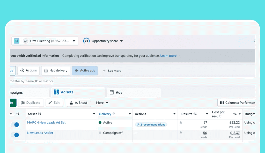The height and width of the screenshot is (153, 265).
Task: Open the More dropdown menu
Action: pos(102,103)
